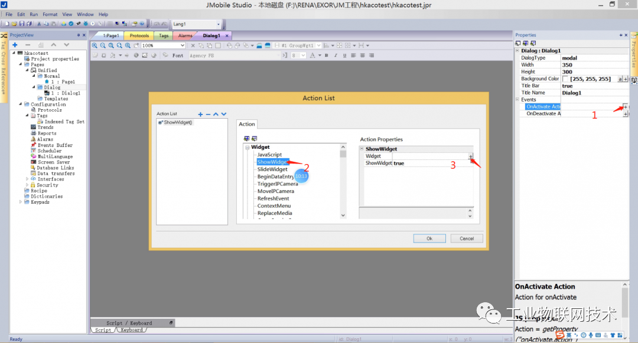The image size is (638, 343).
Task: Select the Zoom In tool on the toolbar
Action: [95, 45]
